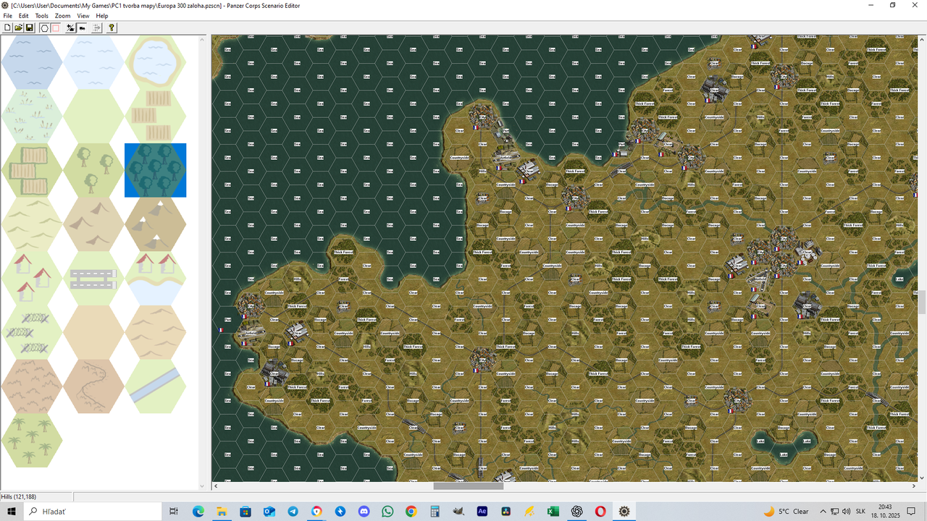Select the light-green fields countryside tile
The image size is (927, 521).
[x=155, y=116]
